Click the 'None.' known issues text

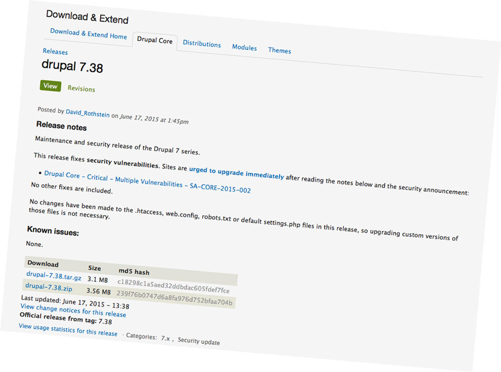[x=34, y=244]
